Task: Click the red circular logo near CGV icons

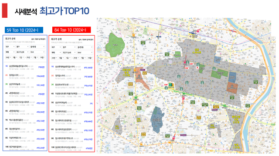Action: coord(197,68)
